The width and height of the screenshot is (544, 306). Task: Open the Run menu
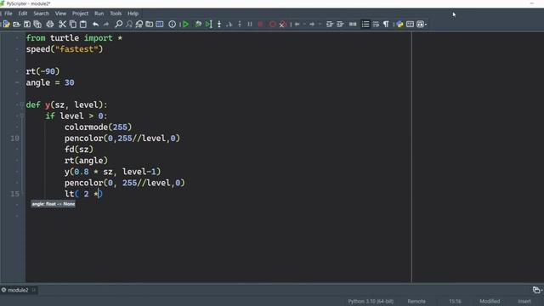[x=99, y=14]
